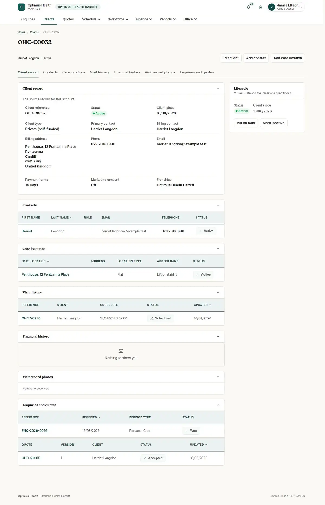The image size is (325, 505).
Task: Sort enquiries by Received column
Action: pos(91,417)
